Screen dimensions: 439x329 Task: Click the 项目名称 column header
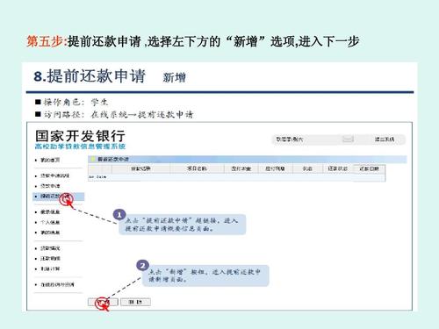pyautogui.click(x=197, y=168)
